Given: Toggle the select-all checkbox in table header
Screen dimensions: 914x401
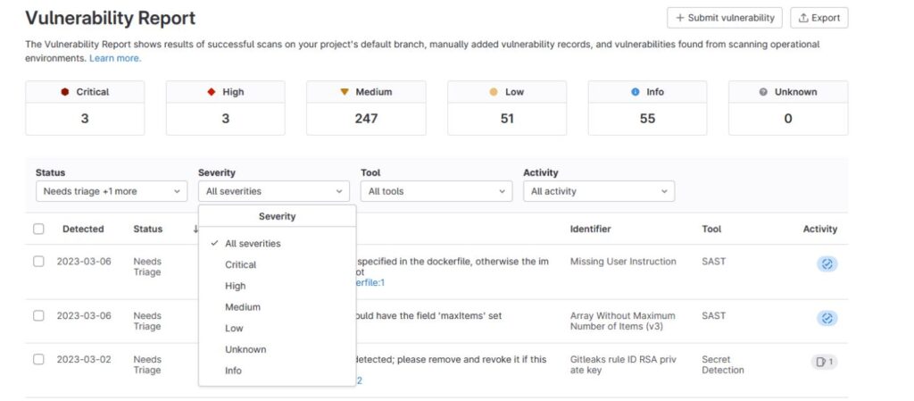Looking at the screenshot, I should coord(38,230).
